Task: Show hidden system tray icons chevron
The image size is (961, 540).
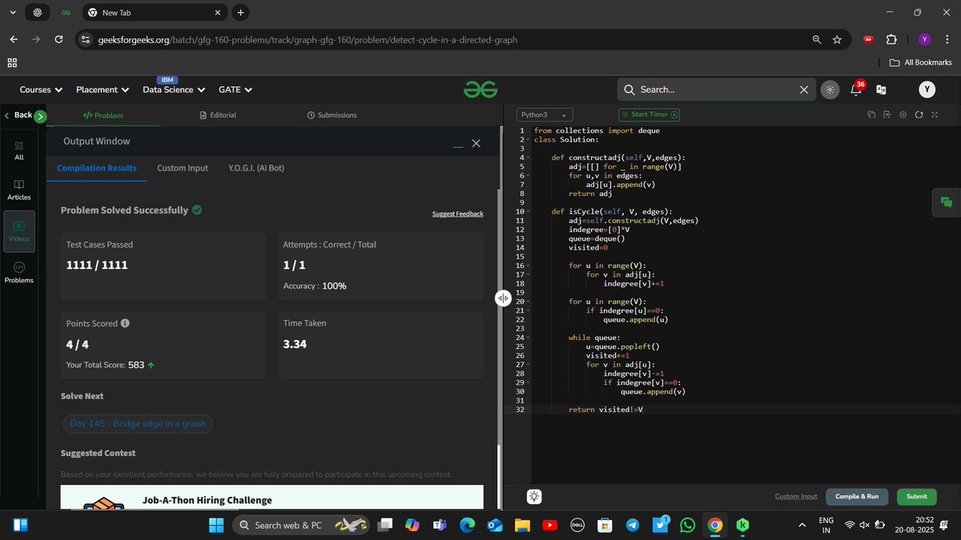Action: point(802,525)
